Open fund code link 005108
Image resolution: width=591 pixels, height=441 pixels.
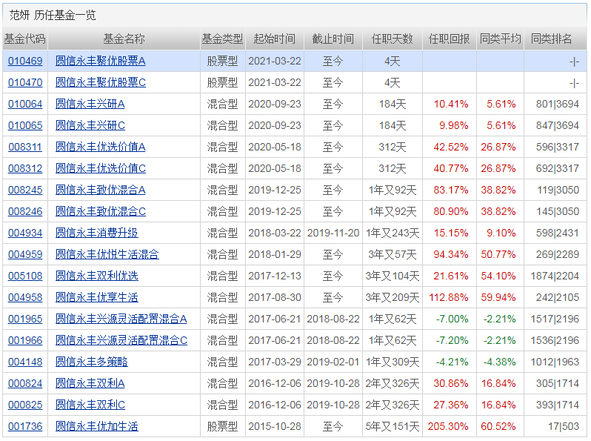pos(25,276)
